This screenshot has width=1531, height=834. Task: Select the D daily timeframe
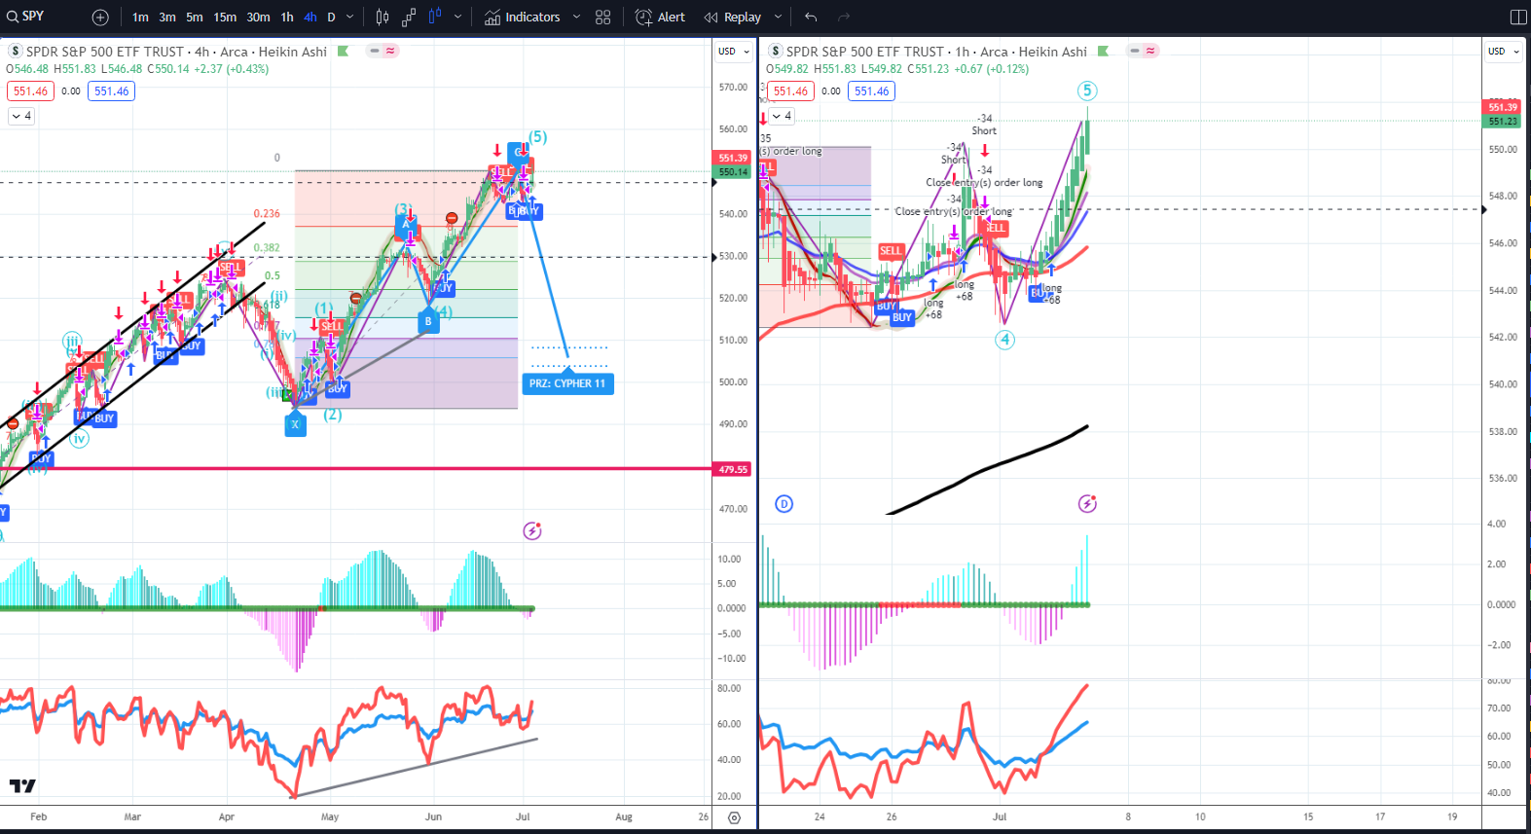(x=331, y=18)
